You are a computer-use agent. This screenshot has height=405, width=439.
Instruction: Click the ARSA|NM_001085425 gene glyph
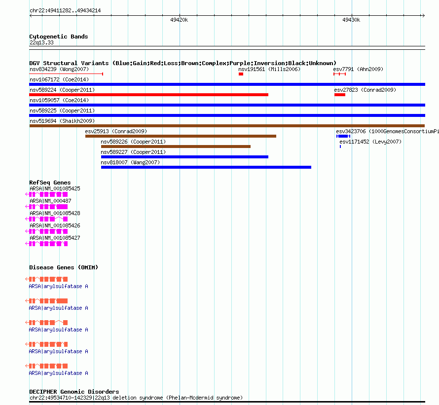[46, 194]
